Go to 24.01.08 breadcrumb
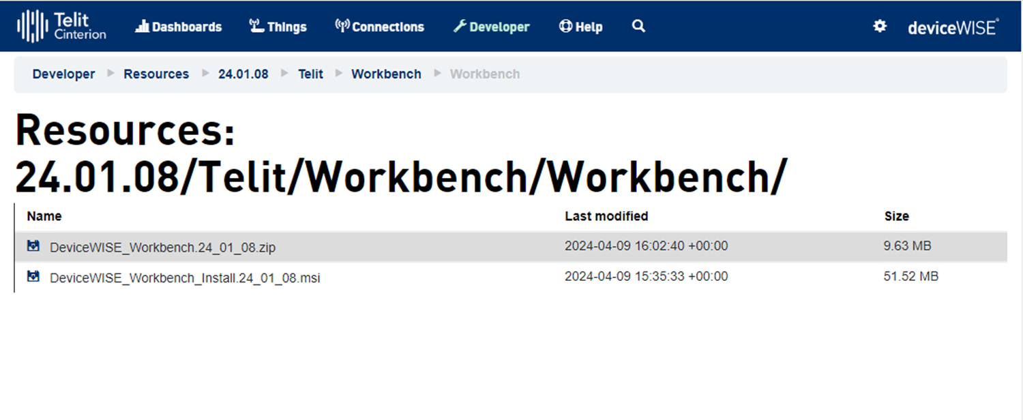This screenshot has height=420, width=1023. (243, 74)
